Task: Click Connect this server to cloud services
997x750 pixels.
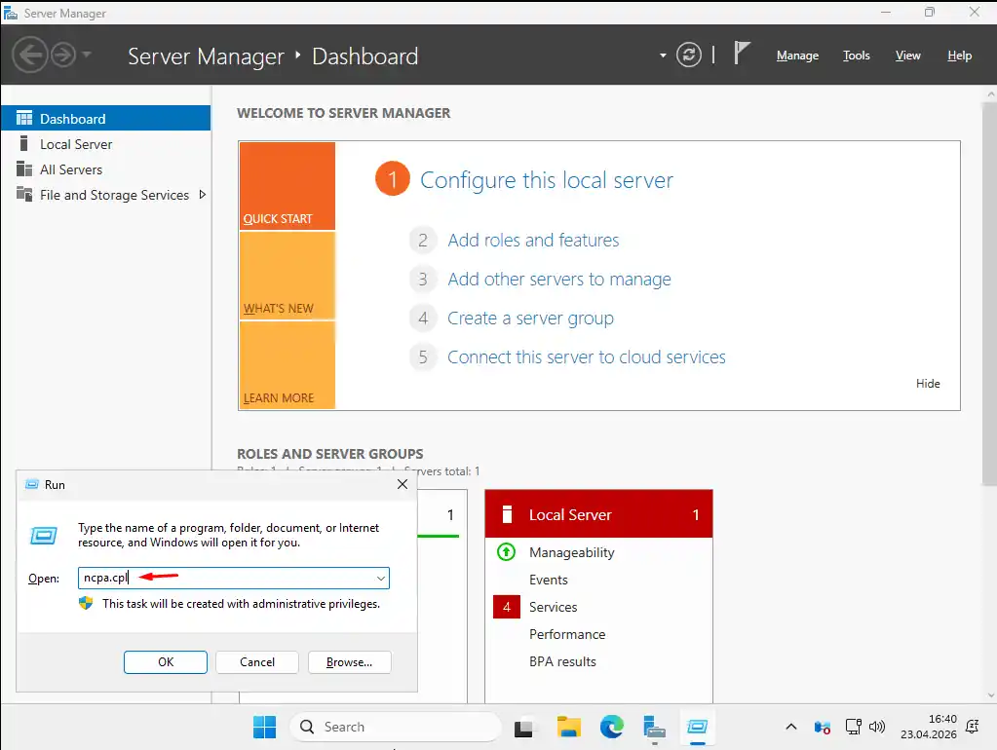Action: [x=587, y=357]
